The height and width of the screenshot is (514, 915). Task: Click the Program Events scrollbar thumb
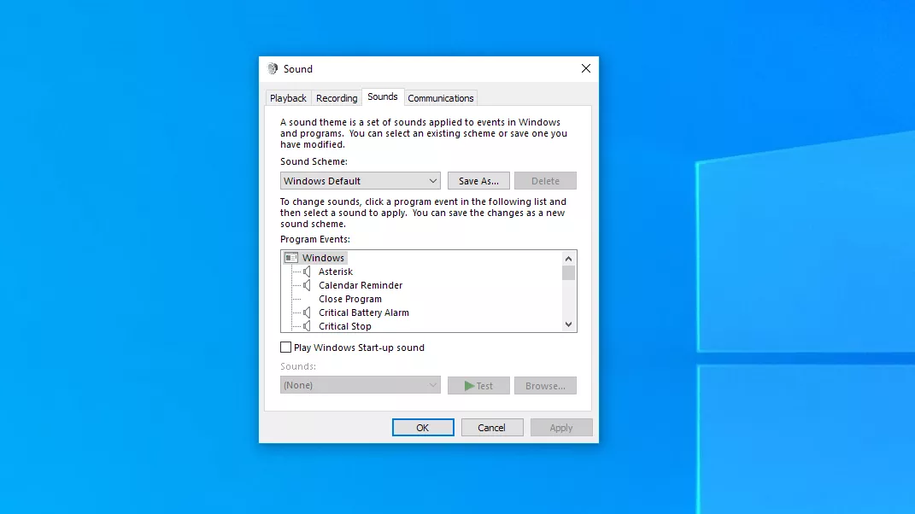[x=568, y=273]
